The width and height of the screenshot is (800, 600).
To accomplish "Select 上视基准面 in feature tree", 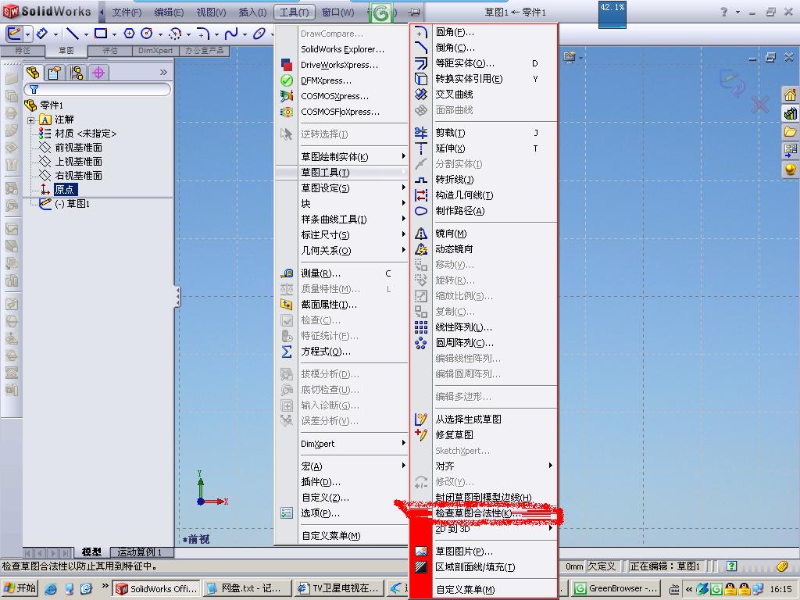I will point(78,161).
